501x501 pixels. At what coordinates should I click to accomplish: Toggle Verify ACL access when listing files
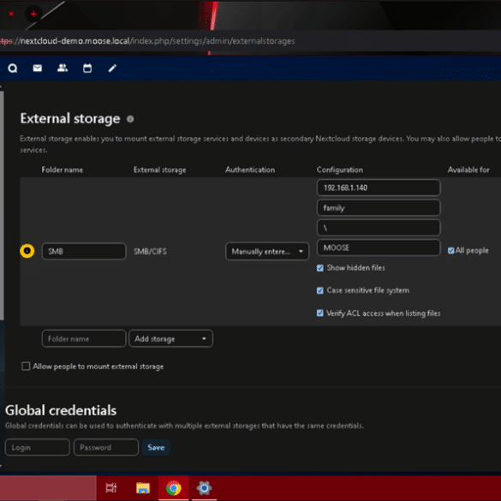(319, 313)
